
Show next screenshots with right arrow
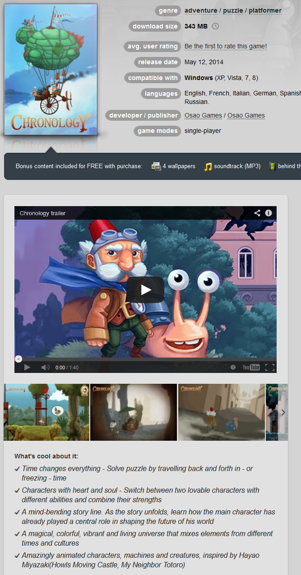point(283,412)
